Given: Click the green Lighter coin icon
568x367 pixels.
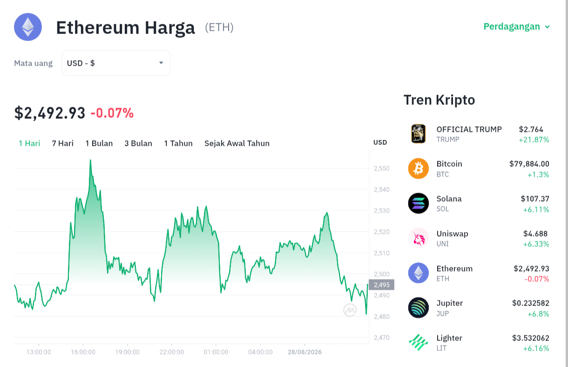Looking at the screenshot, I should pos(419,343).
